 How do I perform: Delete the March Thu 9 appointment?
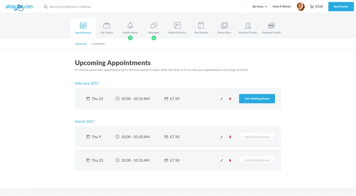(230, 137)
